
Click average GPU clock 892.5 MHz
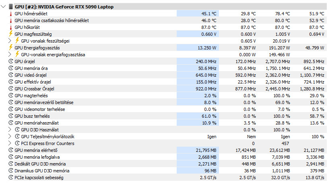314,61
